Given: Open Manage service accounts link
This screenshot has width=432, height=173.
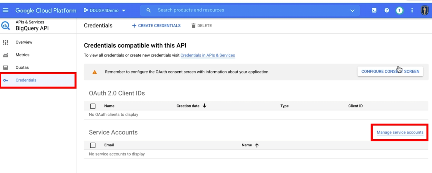Looking at the screenshot, I should click(400, 132).
